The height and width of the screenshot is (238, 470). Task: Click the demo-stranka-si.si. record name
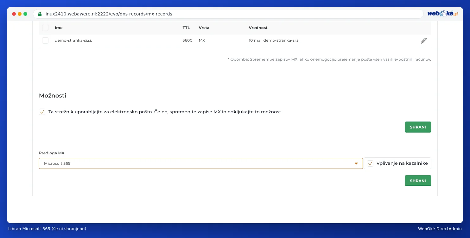[73, 40]
